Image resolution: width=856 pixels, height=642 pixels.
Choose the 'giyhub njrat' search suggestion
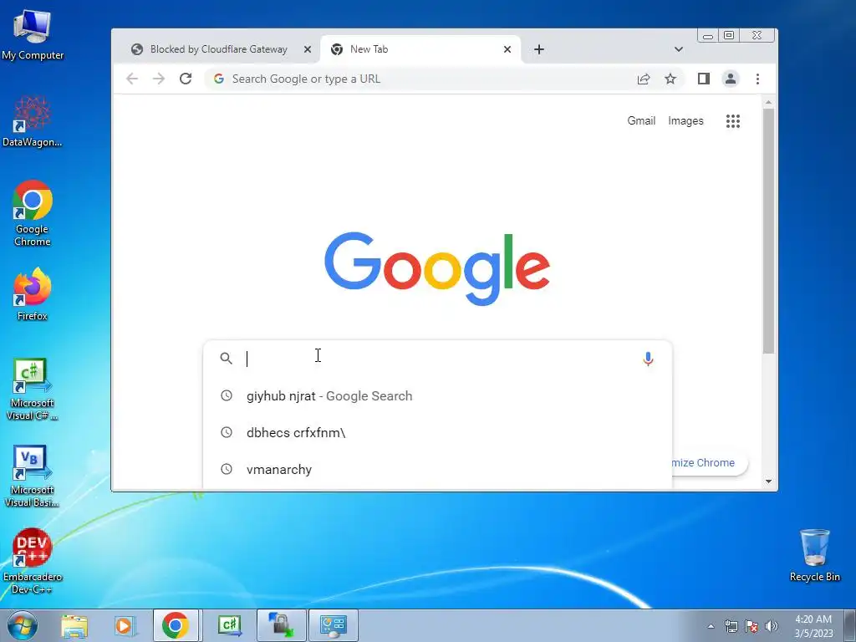437,395
